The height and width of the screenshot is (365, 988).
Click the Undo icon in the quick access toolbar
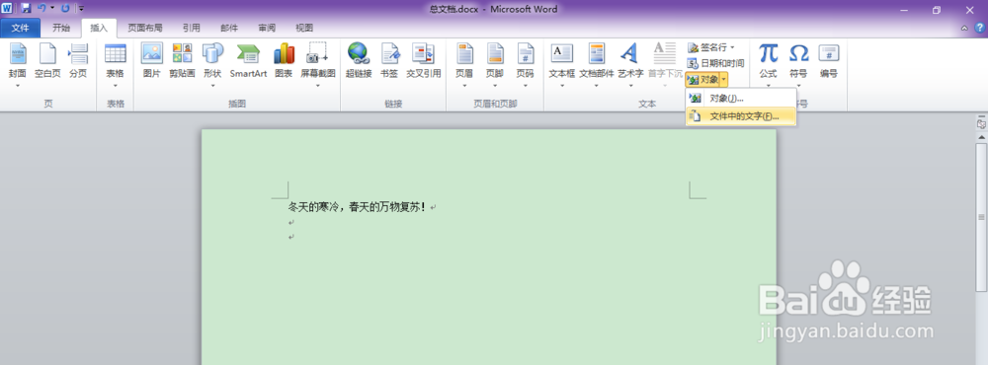pos(41,9)
